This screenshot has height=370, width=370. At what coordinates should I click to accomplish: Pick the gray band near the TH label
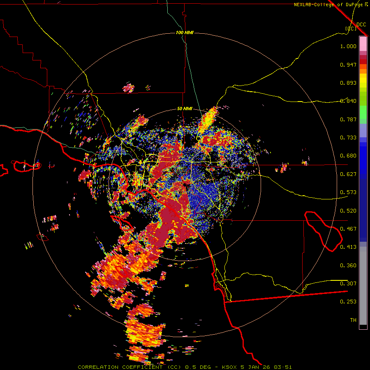click(363, 286)
